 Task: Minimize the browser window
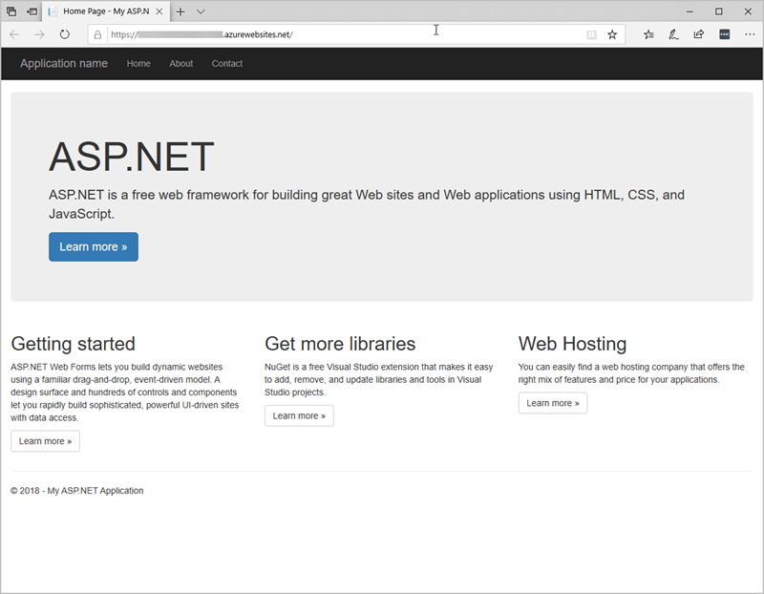coord(690,11)
